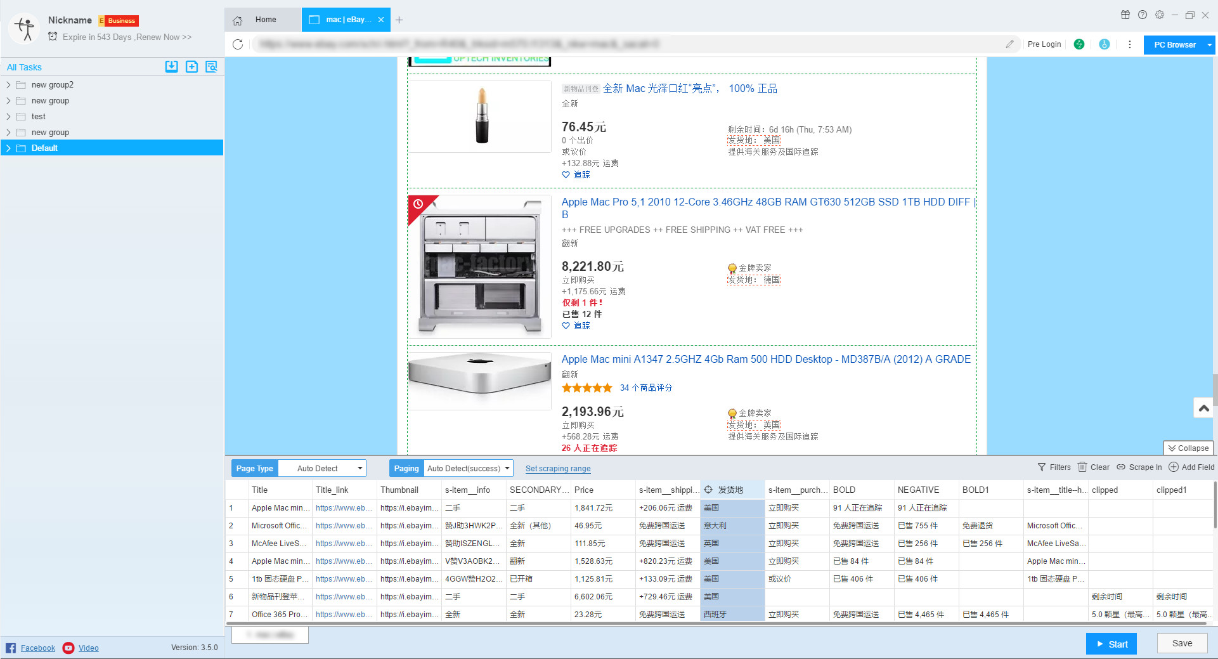This screenshot has width=1218, height=659.
Task: Expand the Default folder
Action: coord(8,148)
